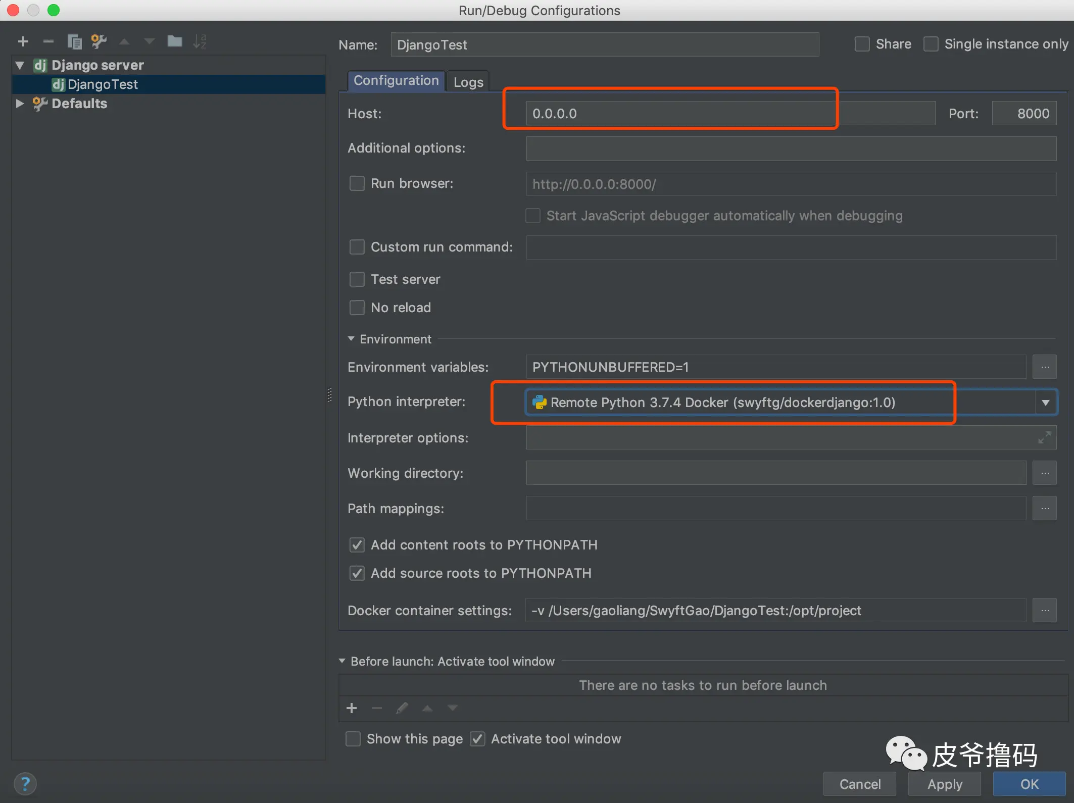The image size is (1074, 803).
Task: Expand the interpreter options field icon
Action: [1044, 437]
